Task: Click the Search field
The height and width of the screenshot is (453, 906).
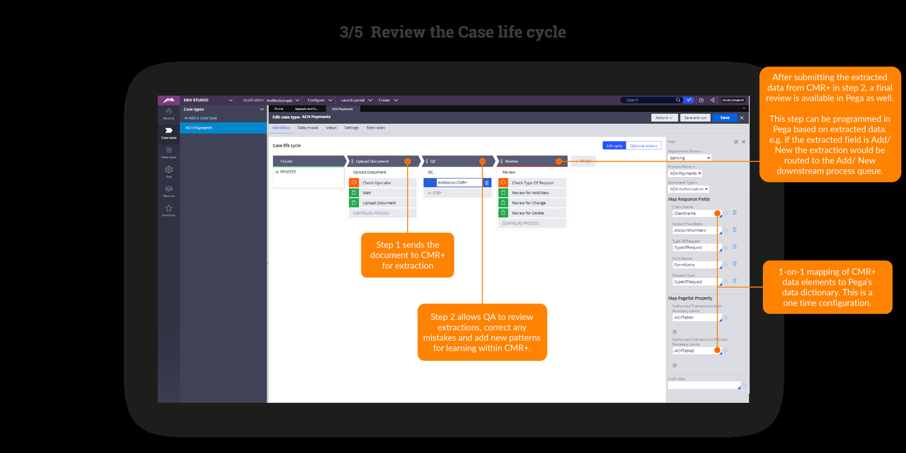Action: pos(649,100)
